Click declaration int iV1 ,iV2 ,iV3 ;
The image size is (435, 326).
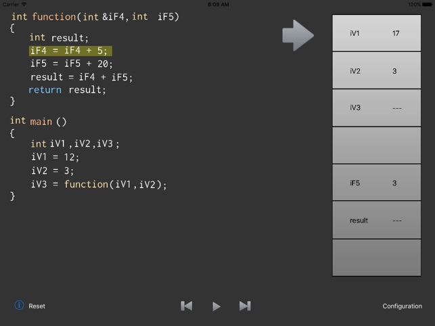[75, 143]
